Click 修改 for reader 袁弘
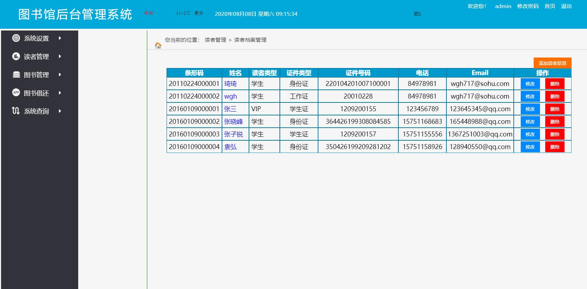This screenshot has height=289, width=587. point(530,147)
